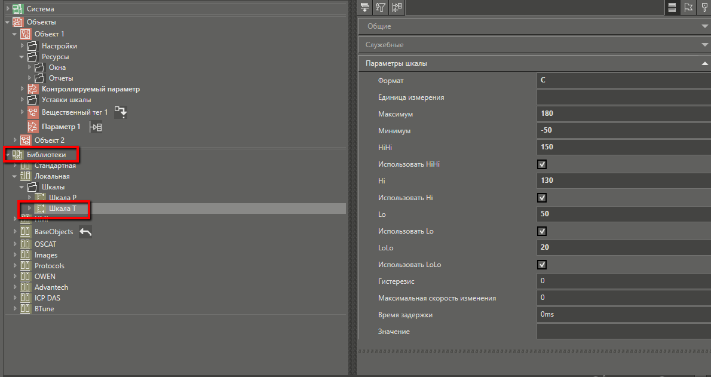This screenshot has width=711, height=377.
Task: Click the filter icon in properties toolbar
Action: (x=379, y=8)
